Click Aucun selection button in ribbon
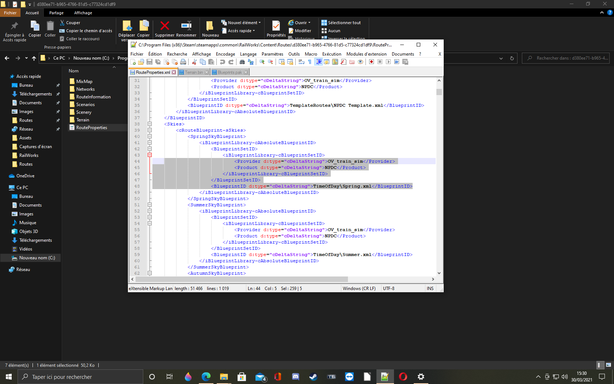This screenshot has height=384, width=614. click(x=331, y=31)
